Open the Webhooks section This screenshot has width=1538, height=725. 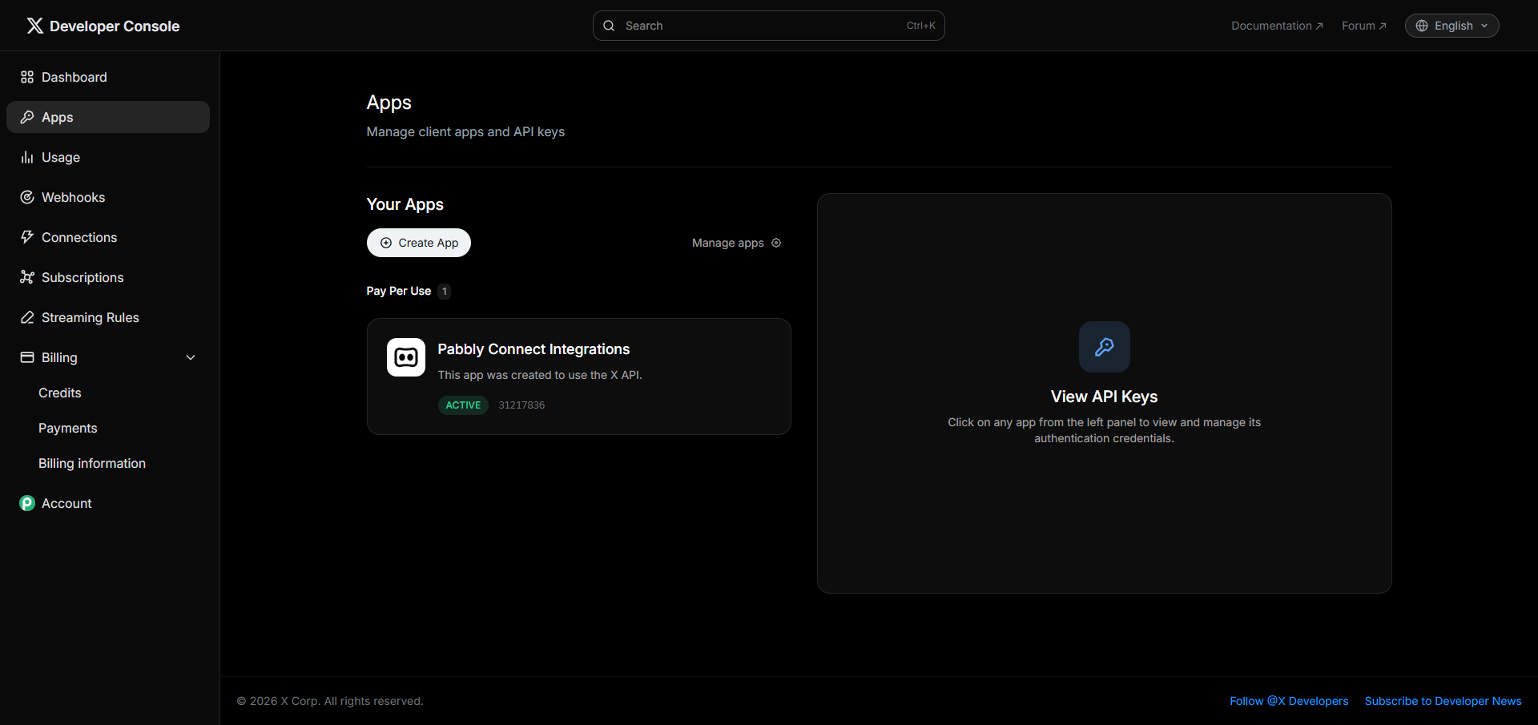point(73,197)
